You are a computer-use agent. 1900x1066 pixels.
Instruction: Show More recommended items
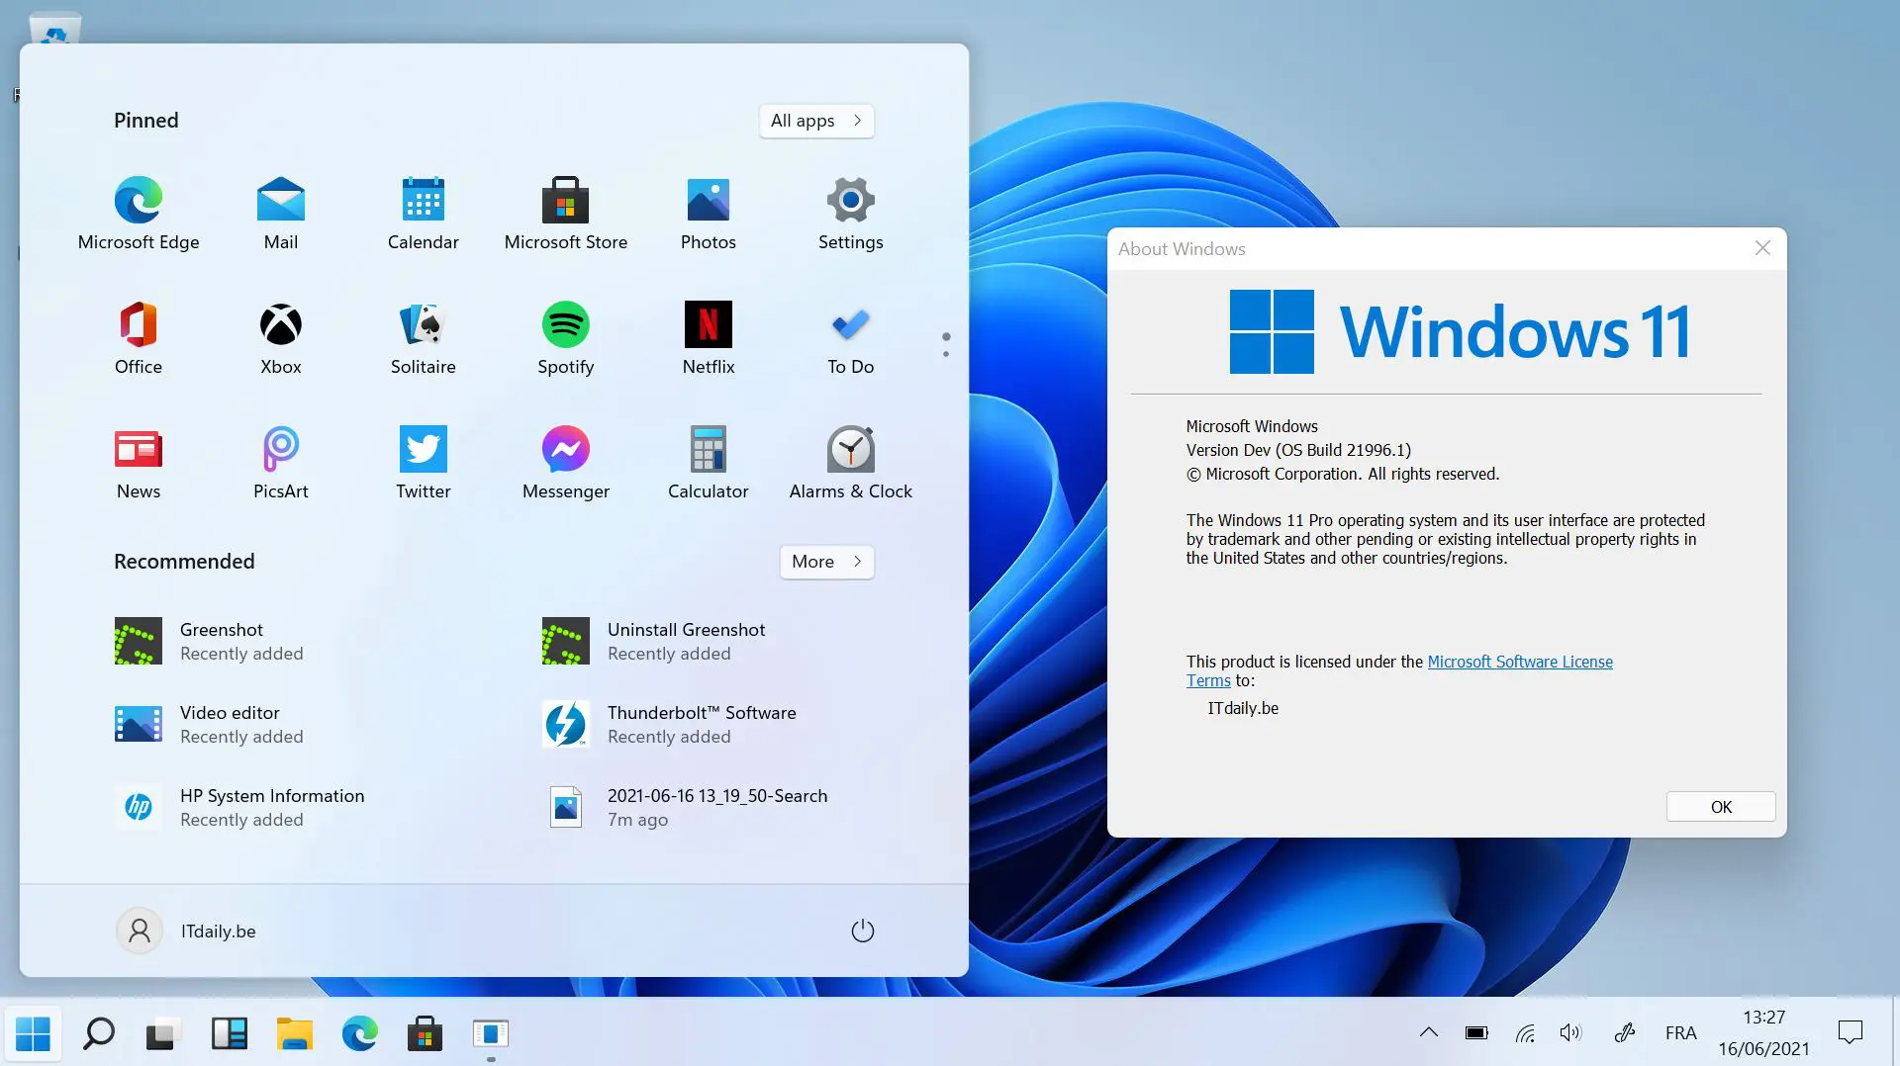tap(826, 562)
